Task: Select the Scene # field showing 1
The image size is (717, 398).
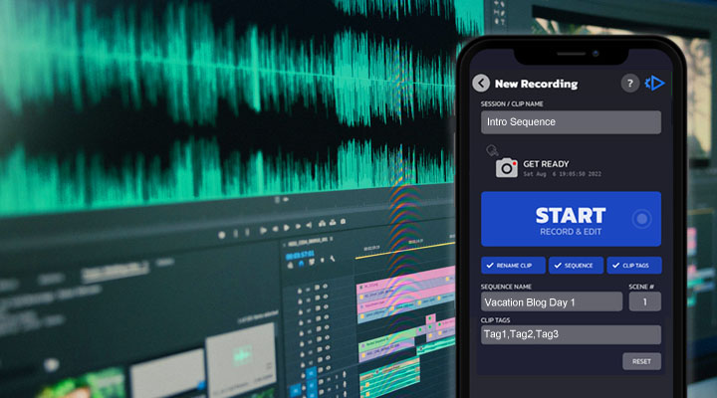Action: tap(644, 302)
